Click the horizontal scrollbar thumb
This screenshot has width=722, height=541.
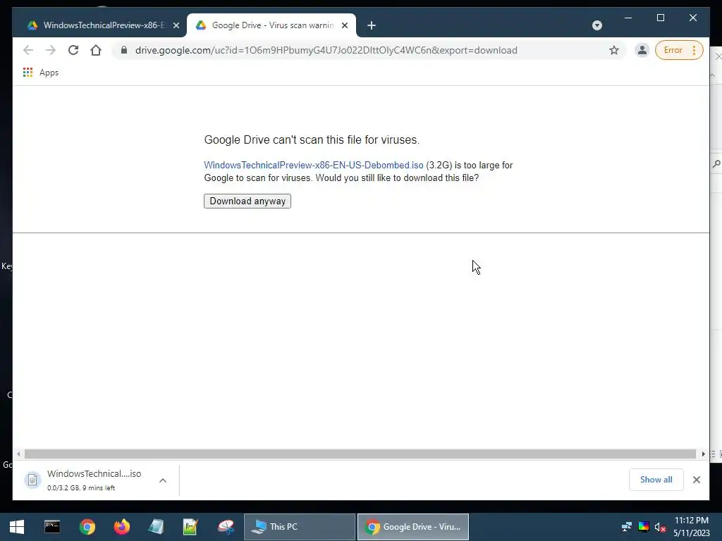360,454
